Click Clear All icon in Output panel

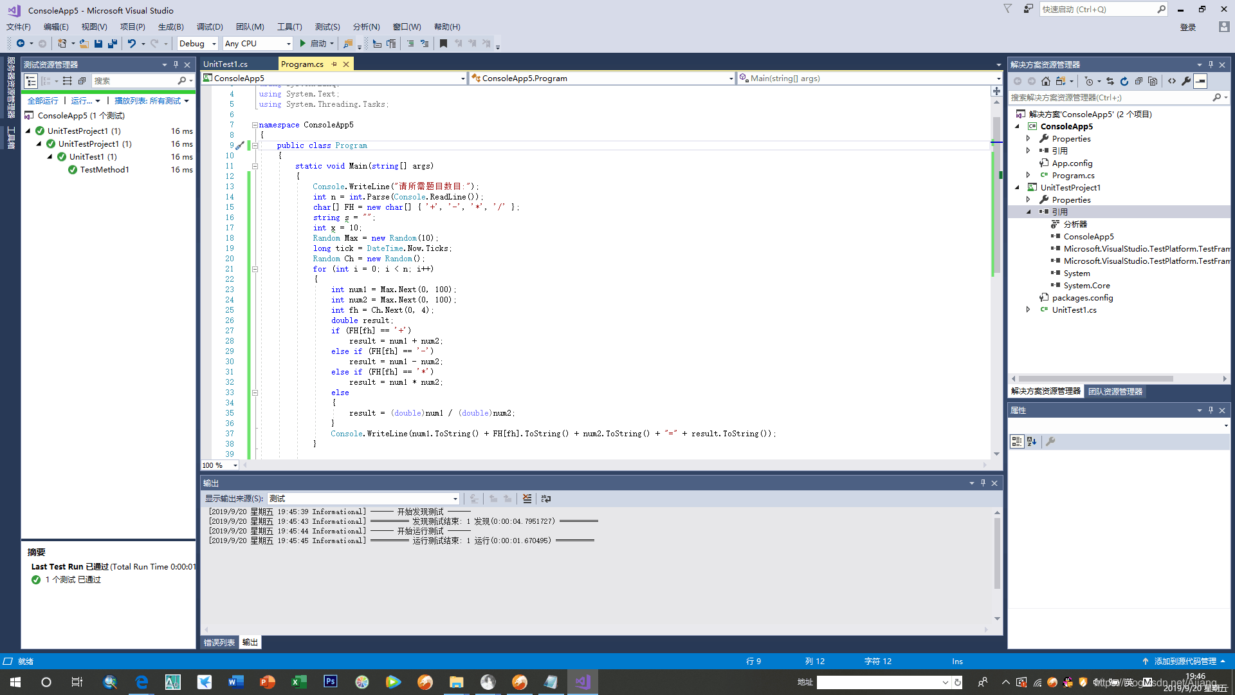pos(527,499)
